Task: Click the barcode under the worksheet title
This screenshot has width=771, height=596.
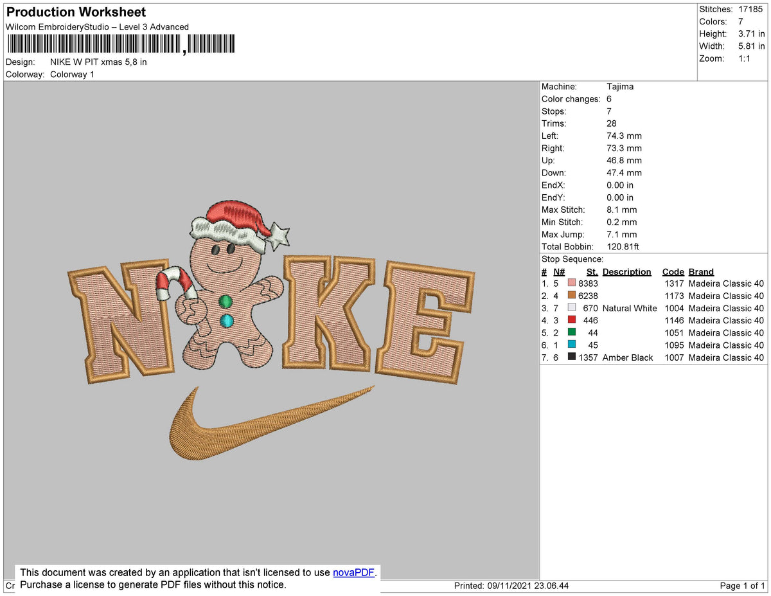Action: 121,44
